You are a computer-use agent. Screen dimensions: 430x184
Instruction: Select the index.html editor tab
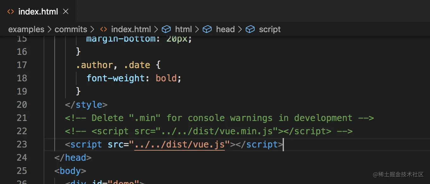click(38, 12)
